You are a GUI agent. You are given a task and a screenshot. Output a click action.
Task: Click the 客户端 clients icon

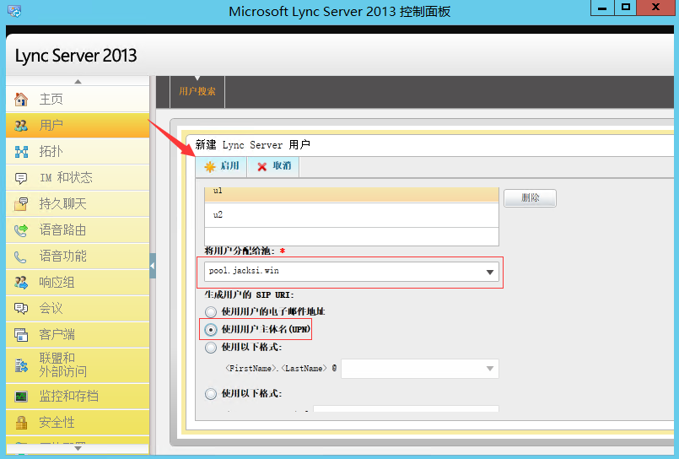pyautogui.click(x=21, y=335)
